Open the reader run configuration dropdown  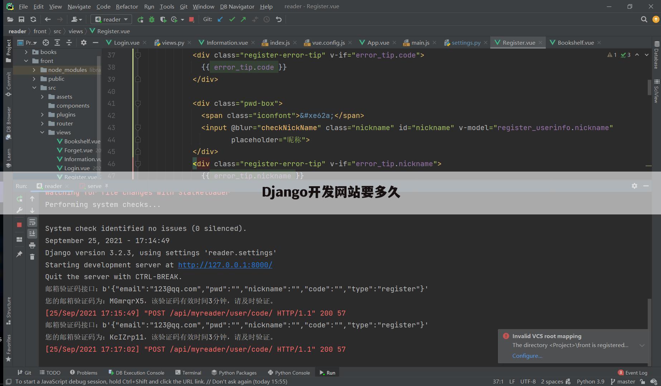pos(111,19)
